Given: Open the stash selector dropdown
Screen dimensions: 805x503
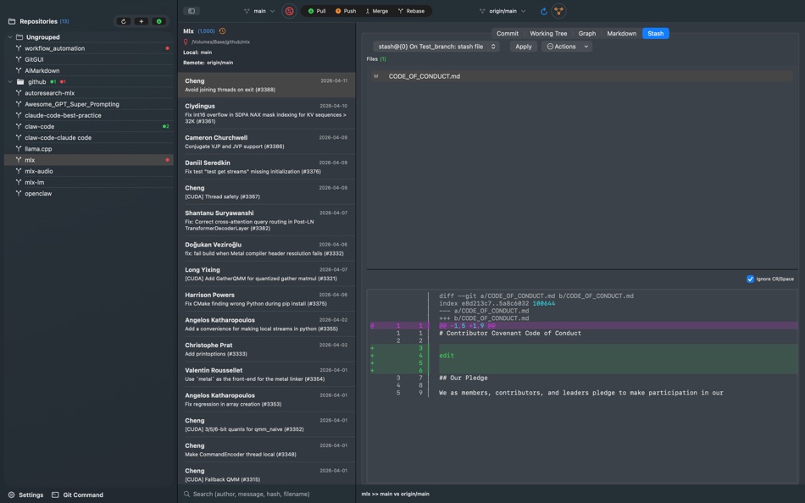Looking at the screenshot, I should point(436,47).
